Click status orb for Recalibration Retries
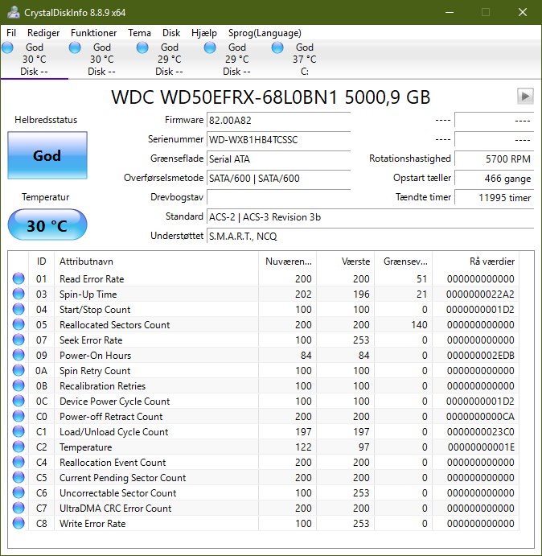Image resolution: width=542 pixels, height=556 pixels. click(x=18, y=385)
